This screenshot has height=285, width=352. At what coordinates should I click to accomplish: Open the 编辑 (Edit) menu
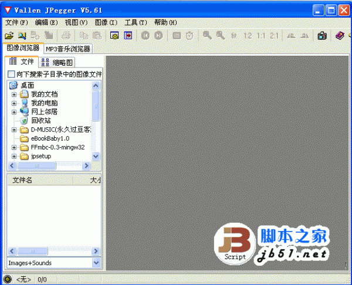(46, 22)
